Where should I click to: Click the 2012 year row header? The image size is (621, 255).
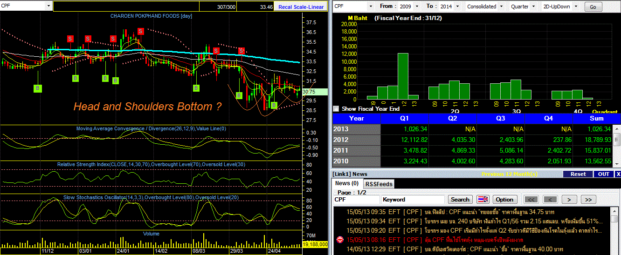[357, 140]
